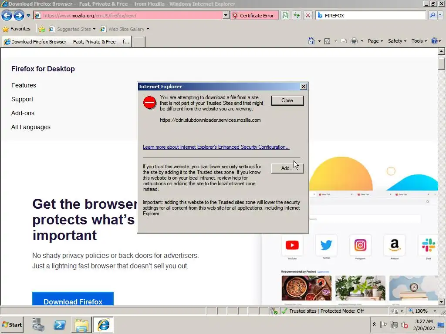Screen dimensions: 446x334
Task: Open the Tools menu
Action: [x=419, y=41]
